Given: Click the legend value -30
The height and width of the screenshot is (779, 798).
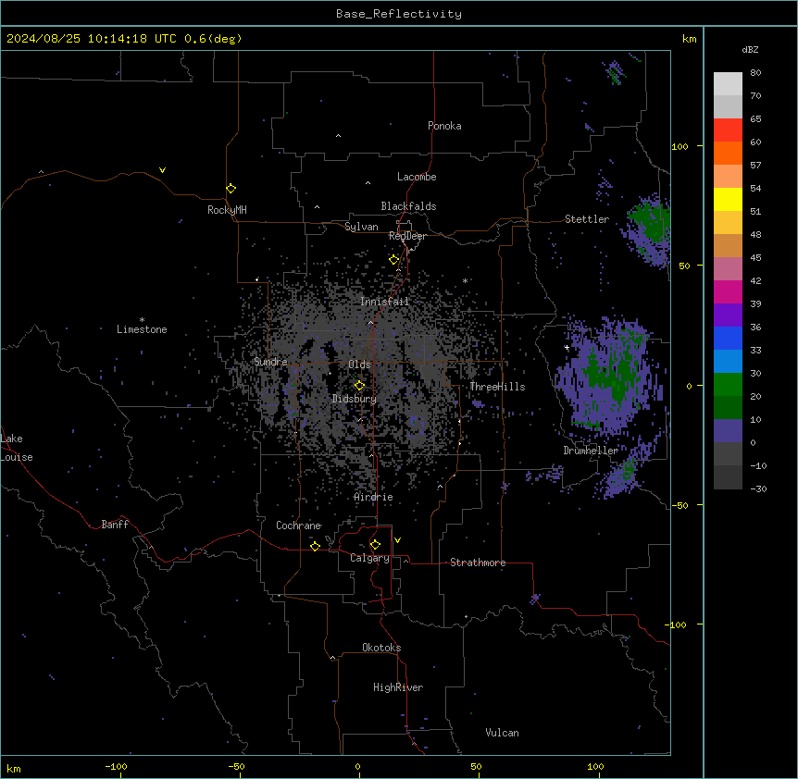Looking at the screenshot, I should pos(758,488).
